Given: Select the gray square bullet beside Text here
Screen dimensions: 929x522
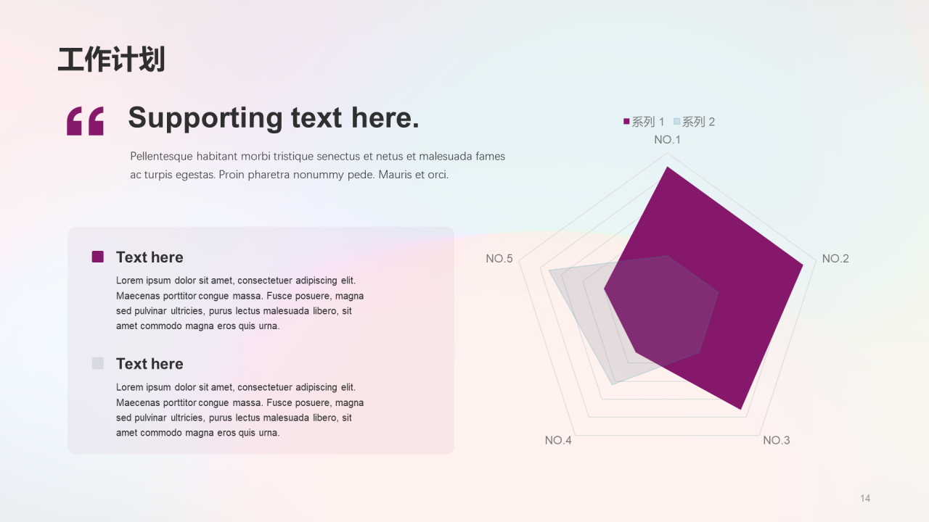Looking at the screenshot, I should tap(98, 363).
